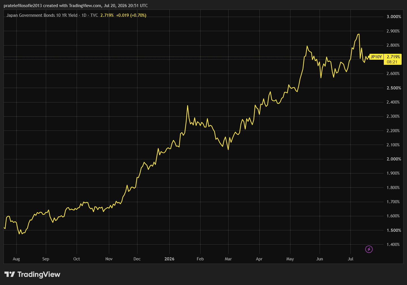
Task: Click the 1D interval label in legend
Action: [84, 15]
